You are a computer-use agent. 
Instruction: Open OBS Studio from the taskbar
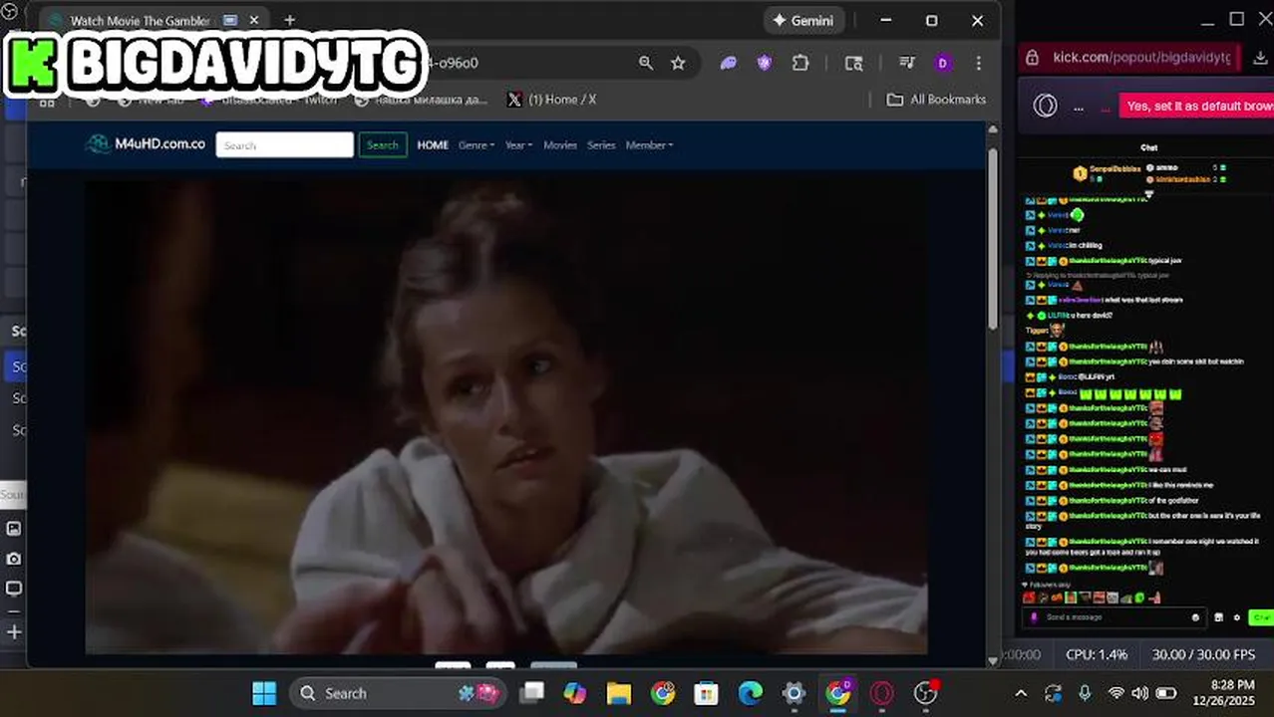coord(926,693)
